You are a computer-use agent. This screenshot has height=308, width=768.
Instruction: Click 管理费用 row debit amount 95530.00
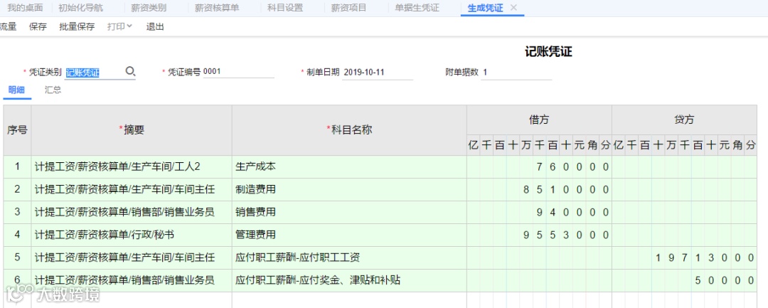pyautogui.click(x=539, y=235)
